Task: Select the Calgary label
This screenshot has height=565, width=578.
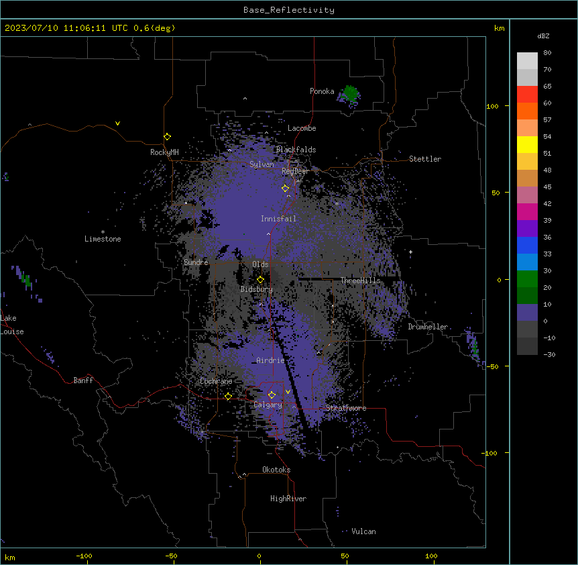Action: coord(268,405)
